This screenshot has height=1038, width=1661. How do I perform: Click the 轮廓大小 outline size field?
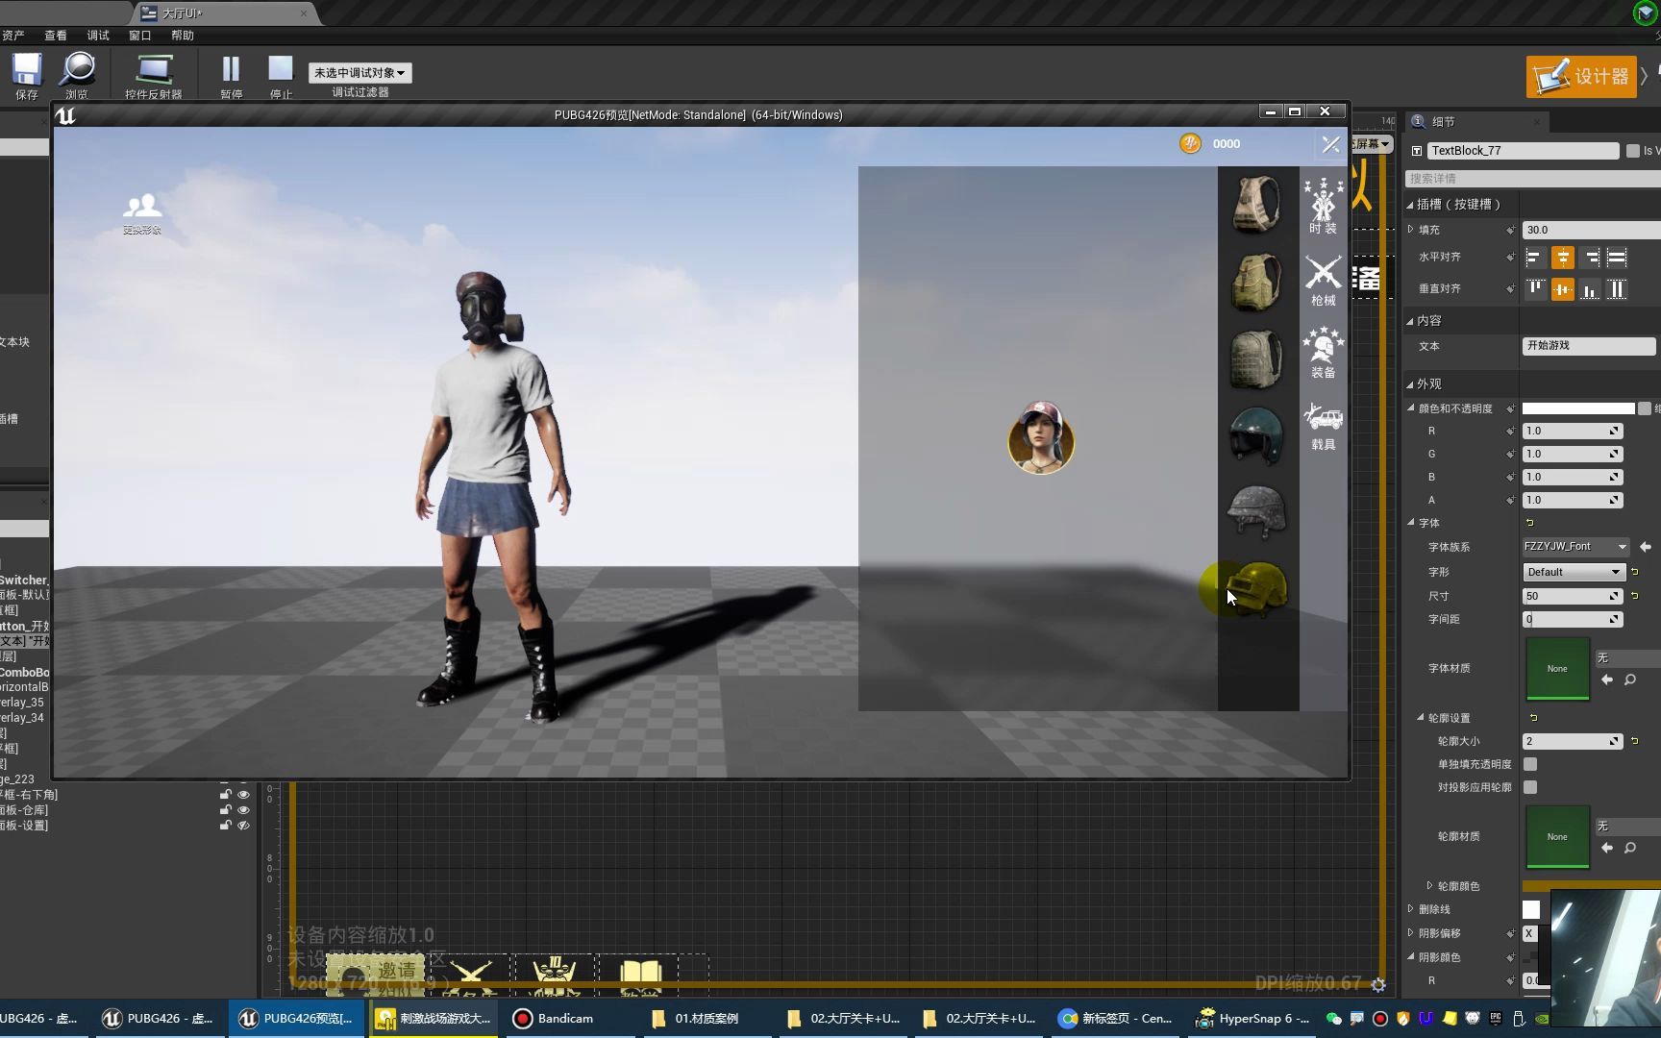pyautogui.click(x=1573, y=741)
